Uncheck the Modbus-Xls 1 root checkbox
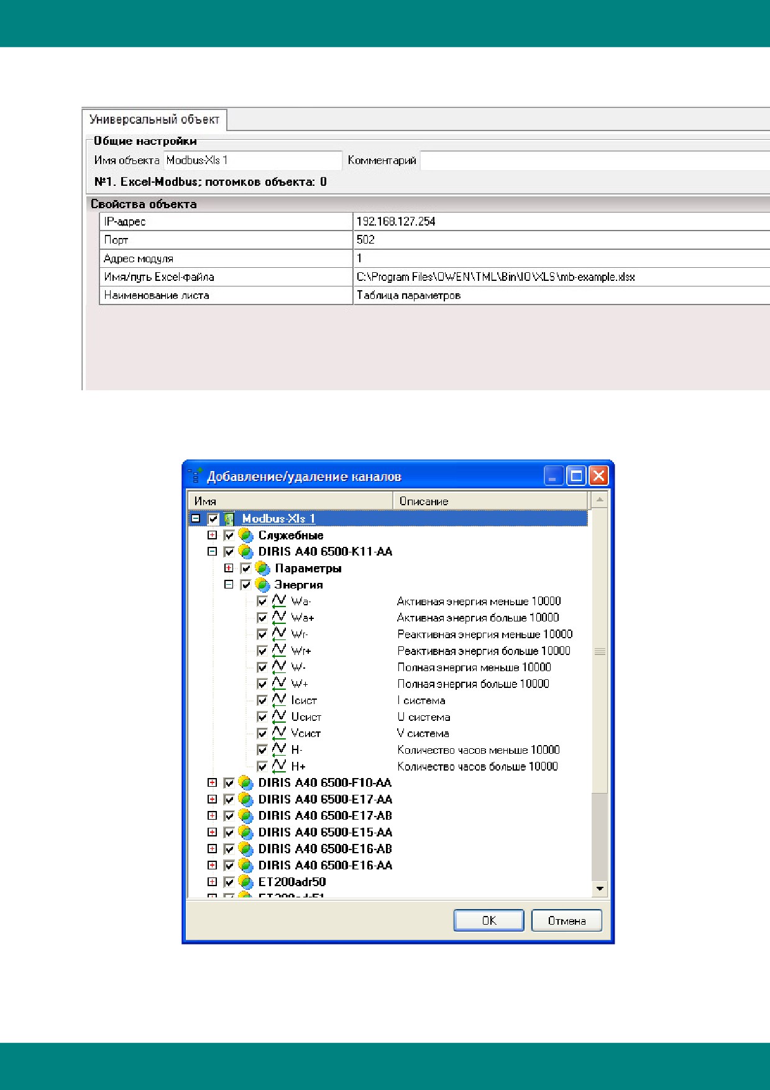 pyautogui.click(x=213, y=518)
